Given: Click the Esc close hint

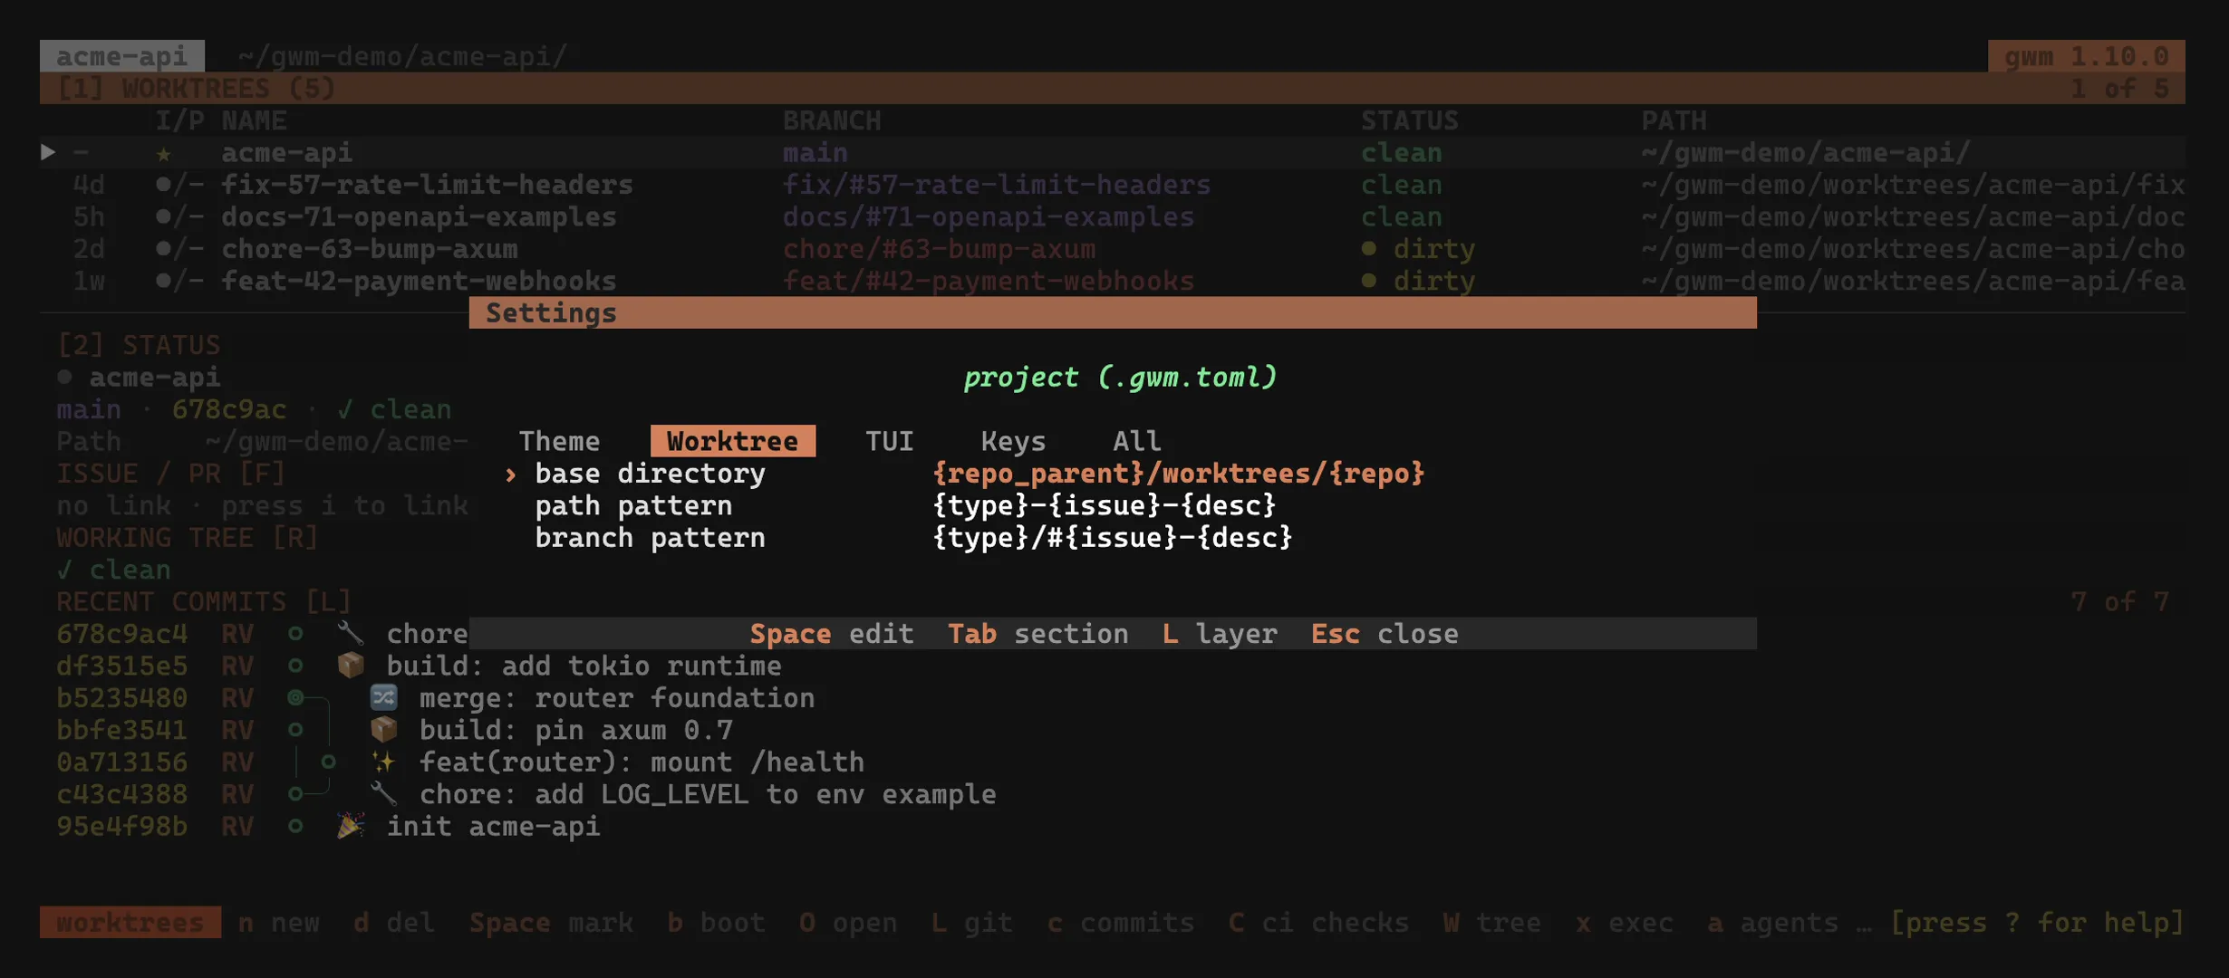Looking at the screenshot, I should (1384, 634).
